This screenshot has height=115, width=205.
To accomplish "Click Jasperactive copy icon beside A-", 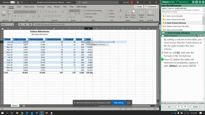I will coord(197,36).
